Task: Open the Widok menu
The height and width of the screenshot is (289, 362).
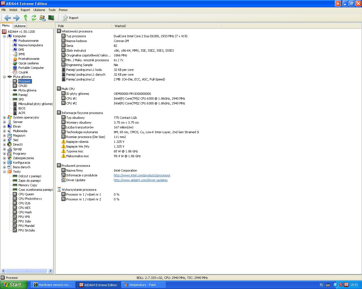Action: point(13,10)
